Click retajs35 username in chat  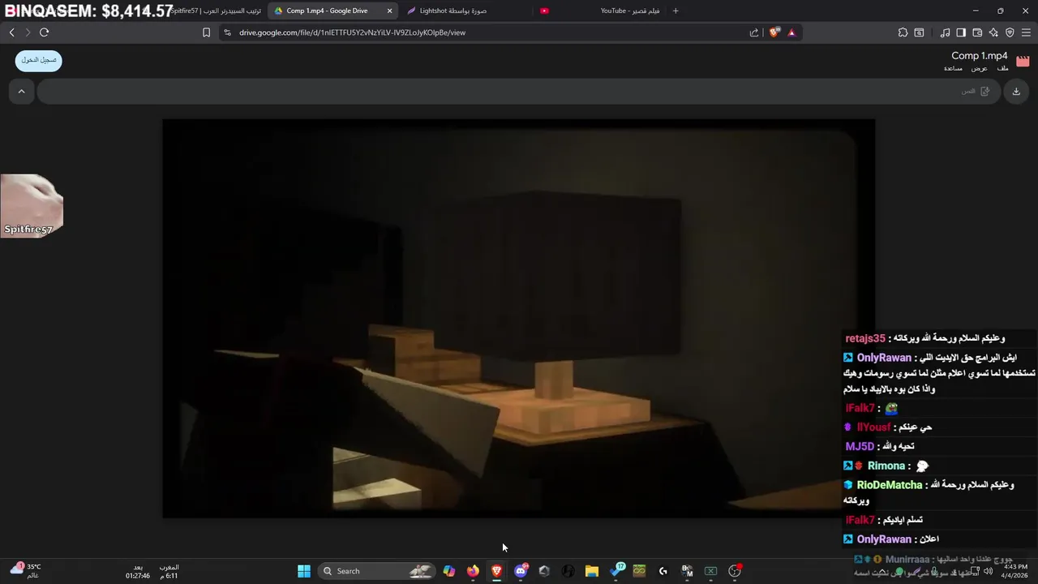865,338
